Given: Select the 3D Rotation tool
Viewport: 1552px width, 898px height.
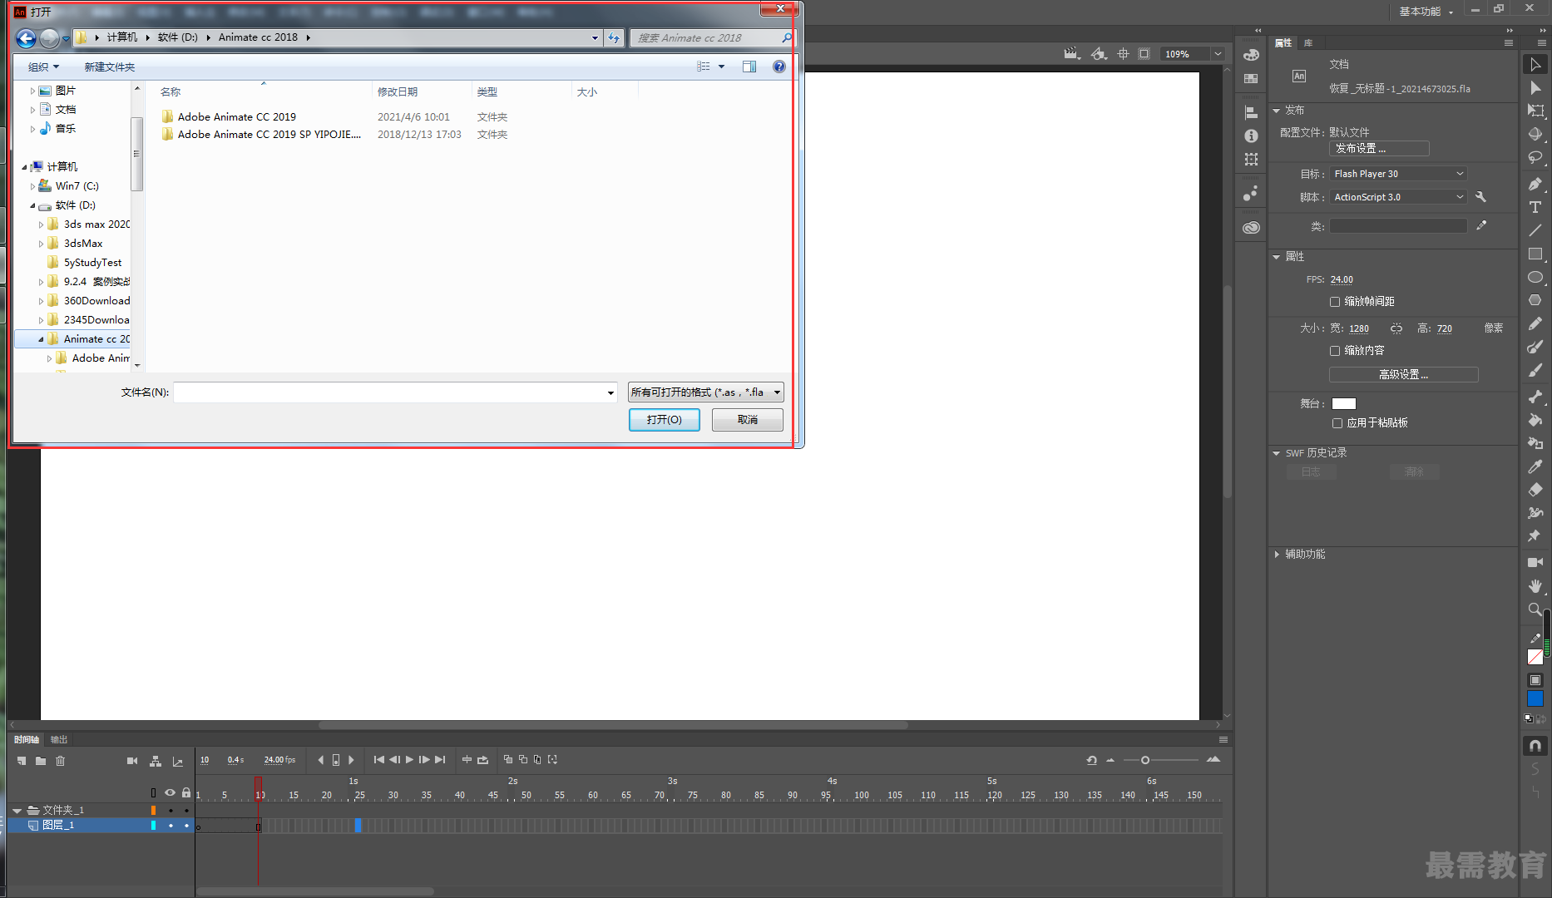Looking at the screenshot, I should click(1535, 134).
